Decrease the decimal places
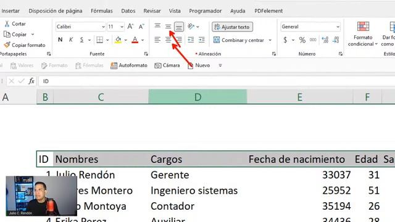Screen dimensions: 395x222 (336, 39)
